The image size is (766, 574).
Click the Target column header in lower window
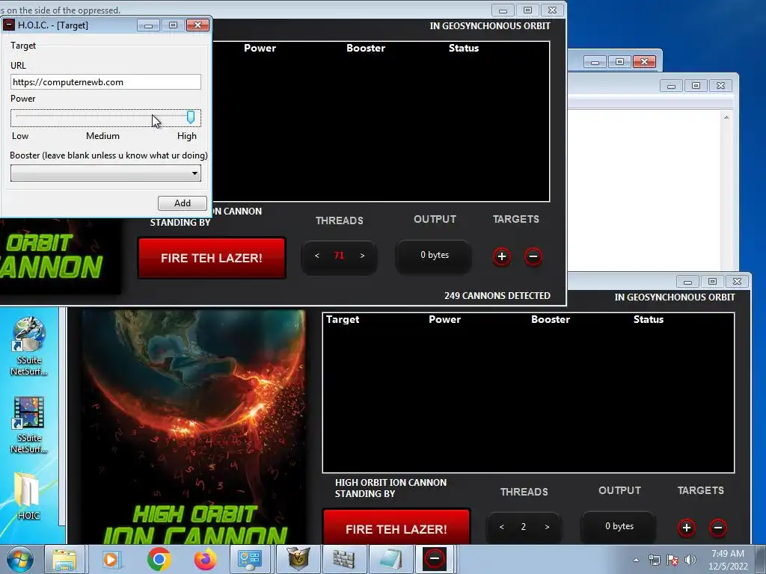click(x=343, y=319)
